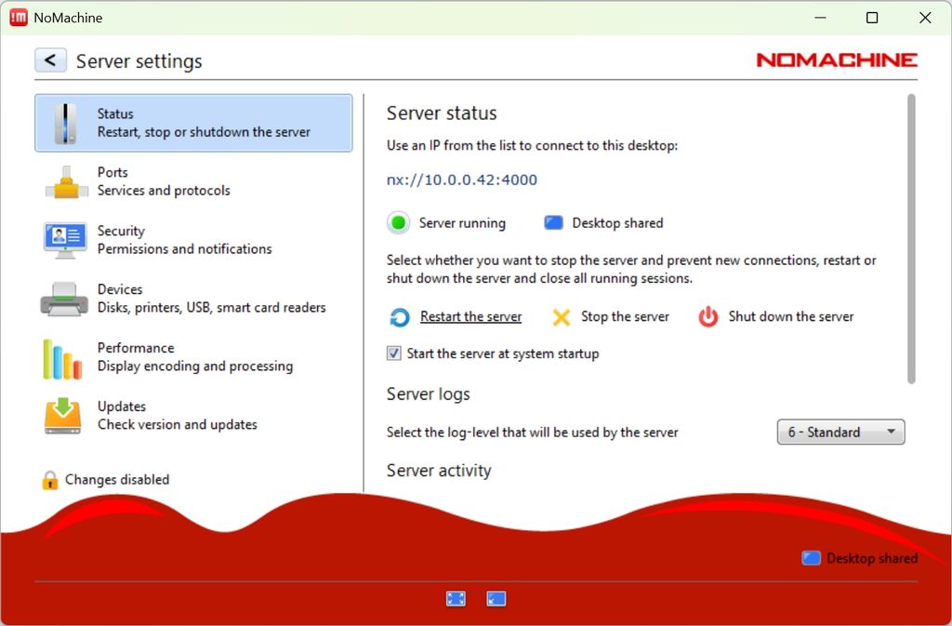Viewport: 952px width, 626px height.
Task: Click the Changes disabled label
Action: coord(117,480)
